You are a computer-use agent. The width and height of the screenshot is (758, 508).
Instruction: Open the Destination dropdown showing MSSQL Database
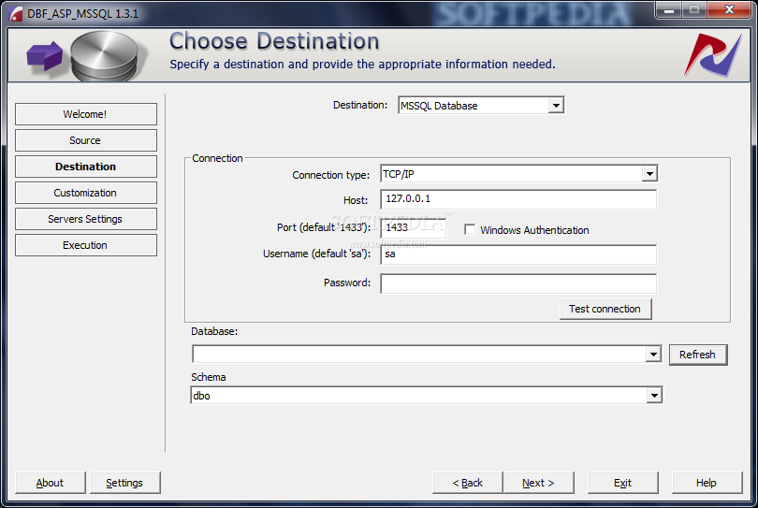[x=556, y=106]
